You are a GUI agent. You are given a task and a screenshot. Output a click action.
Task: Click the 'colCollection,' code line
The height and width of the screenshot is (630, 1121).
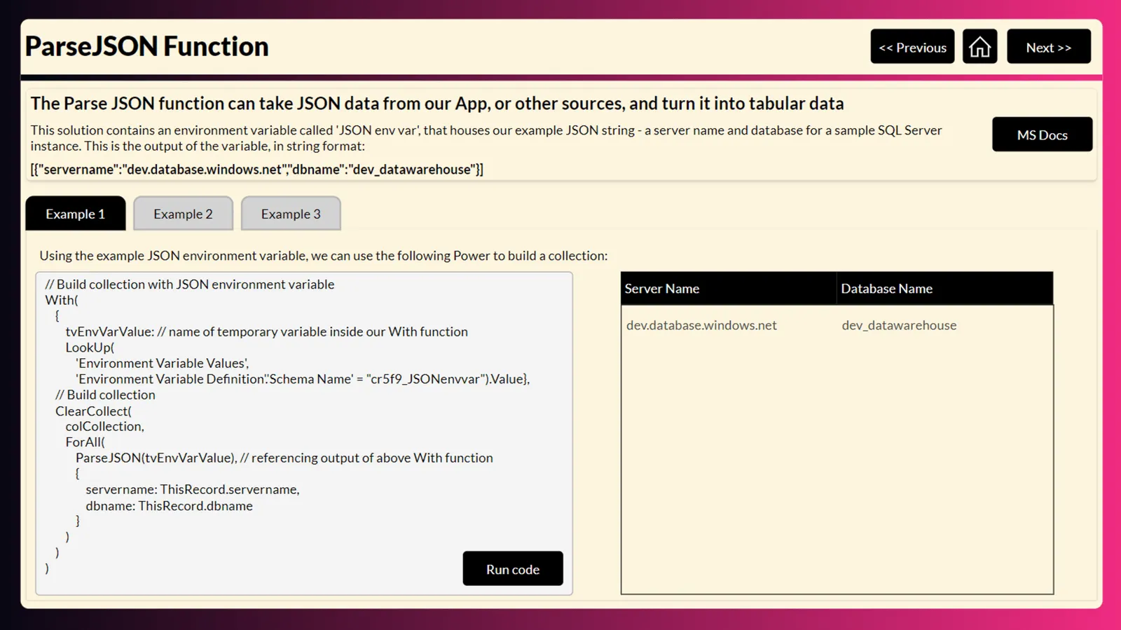(x=104, y=426)
